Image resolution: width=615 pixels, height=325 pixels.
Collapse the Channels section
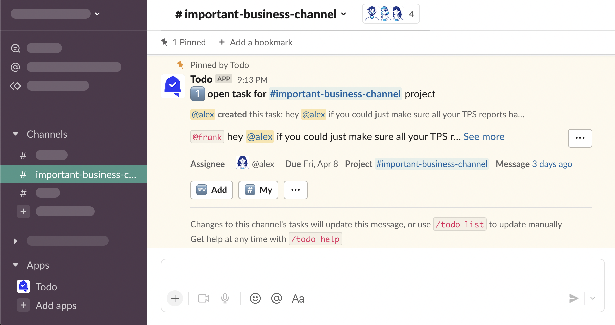(x=15, y=134)
